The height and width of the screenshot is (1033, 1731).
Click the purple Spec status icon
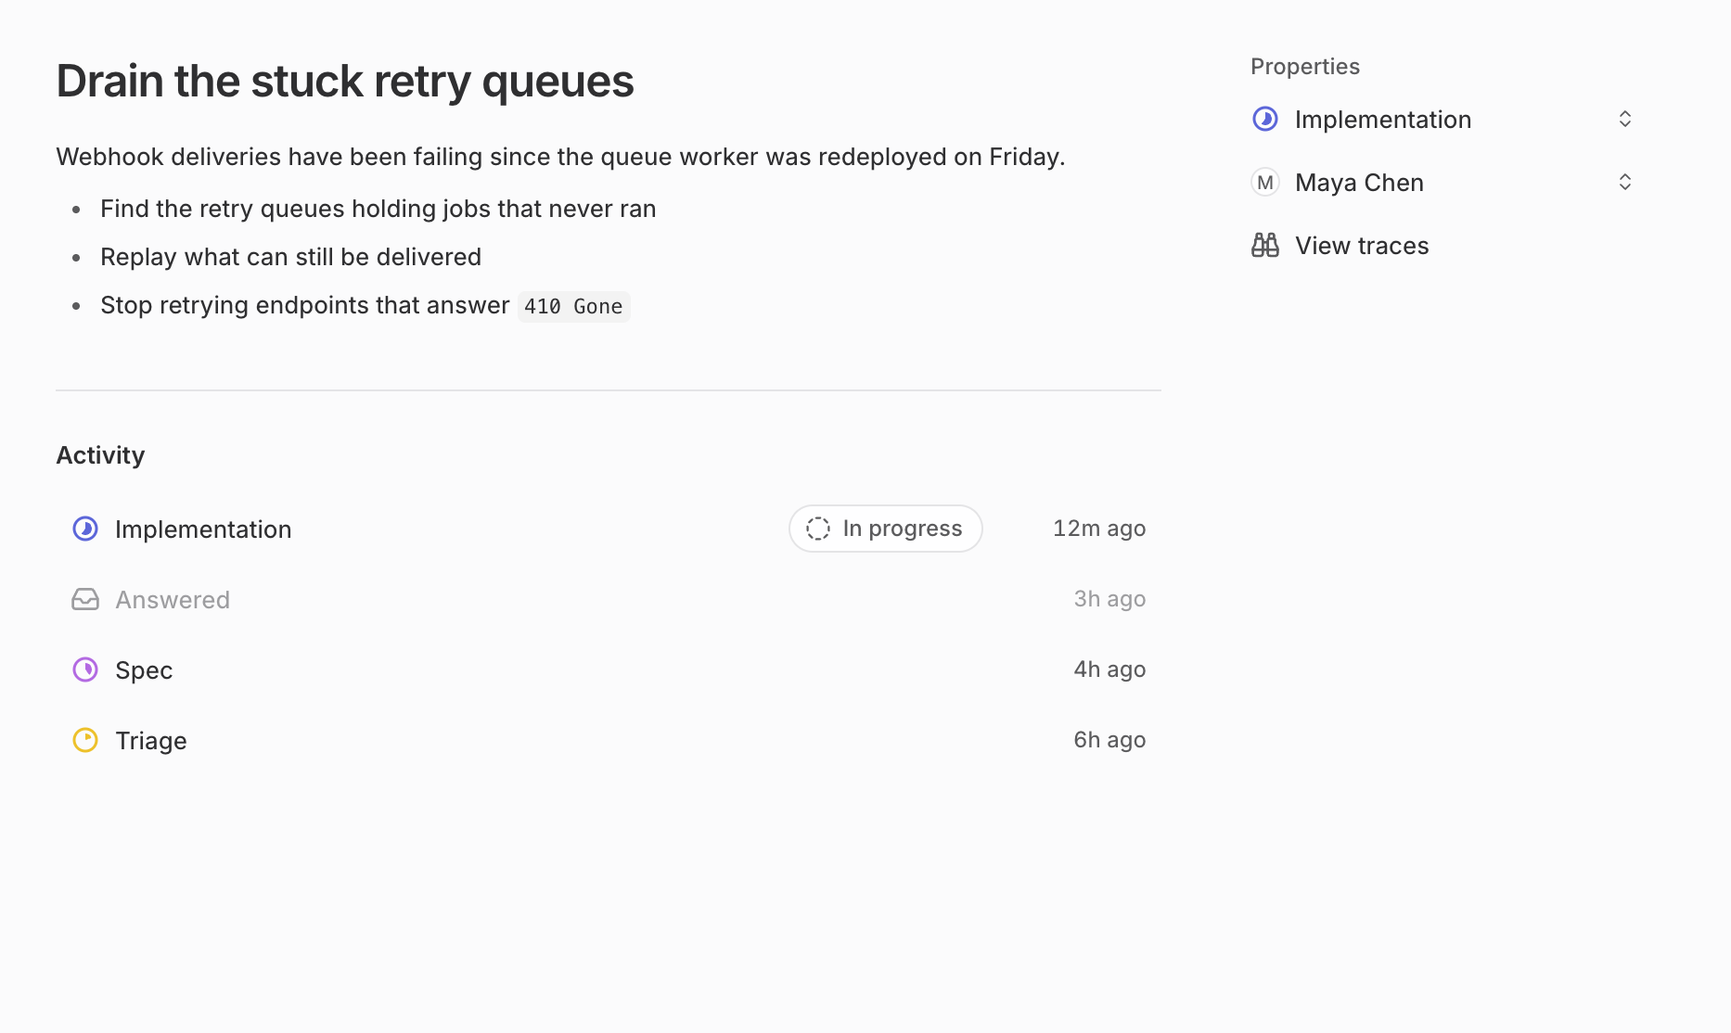(85, 670)
